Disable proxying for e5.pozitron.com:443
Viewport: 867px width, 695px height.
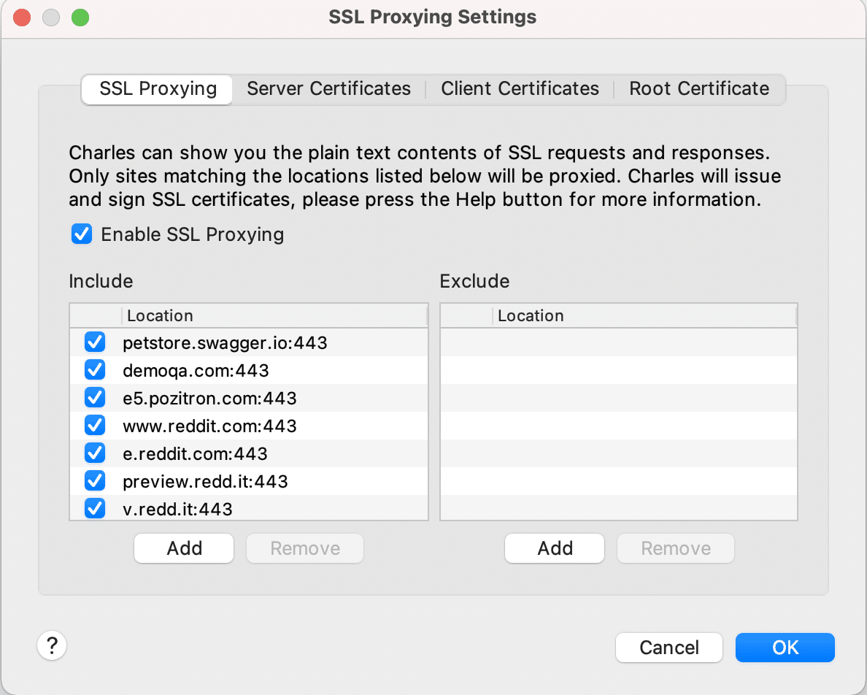[94, 397]
